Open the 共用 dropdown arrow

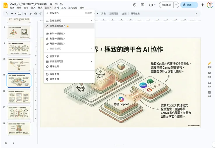point(195,5)
